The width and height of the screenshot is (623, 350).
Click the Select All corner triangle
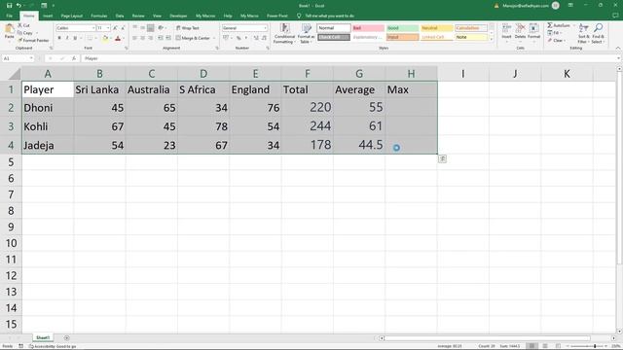[x=15, y=74]
